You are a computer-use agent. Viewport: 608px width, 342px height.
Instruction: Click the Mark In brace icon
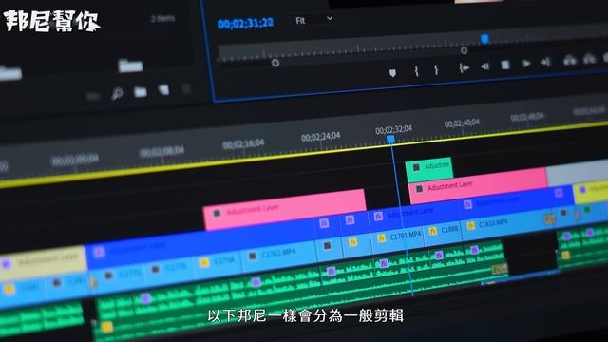(x=416, y=70)
